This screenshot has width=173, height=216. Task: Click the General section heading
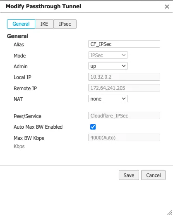[x=18, y=36]
